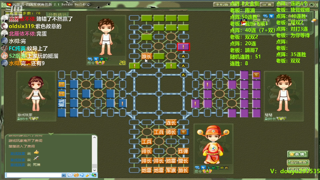320x180 pixels.
Task: Open the 分数统计 score statistics tab
Action: (57, 14)
